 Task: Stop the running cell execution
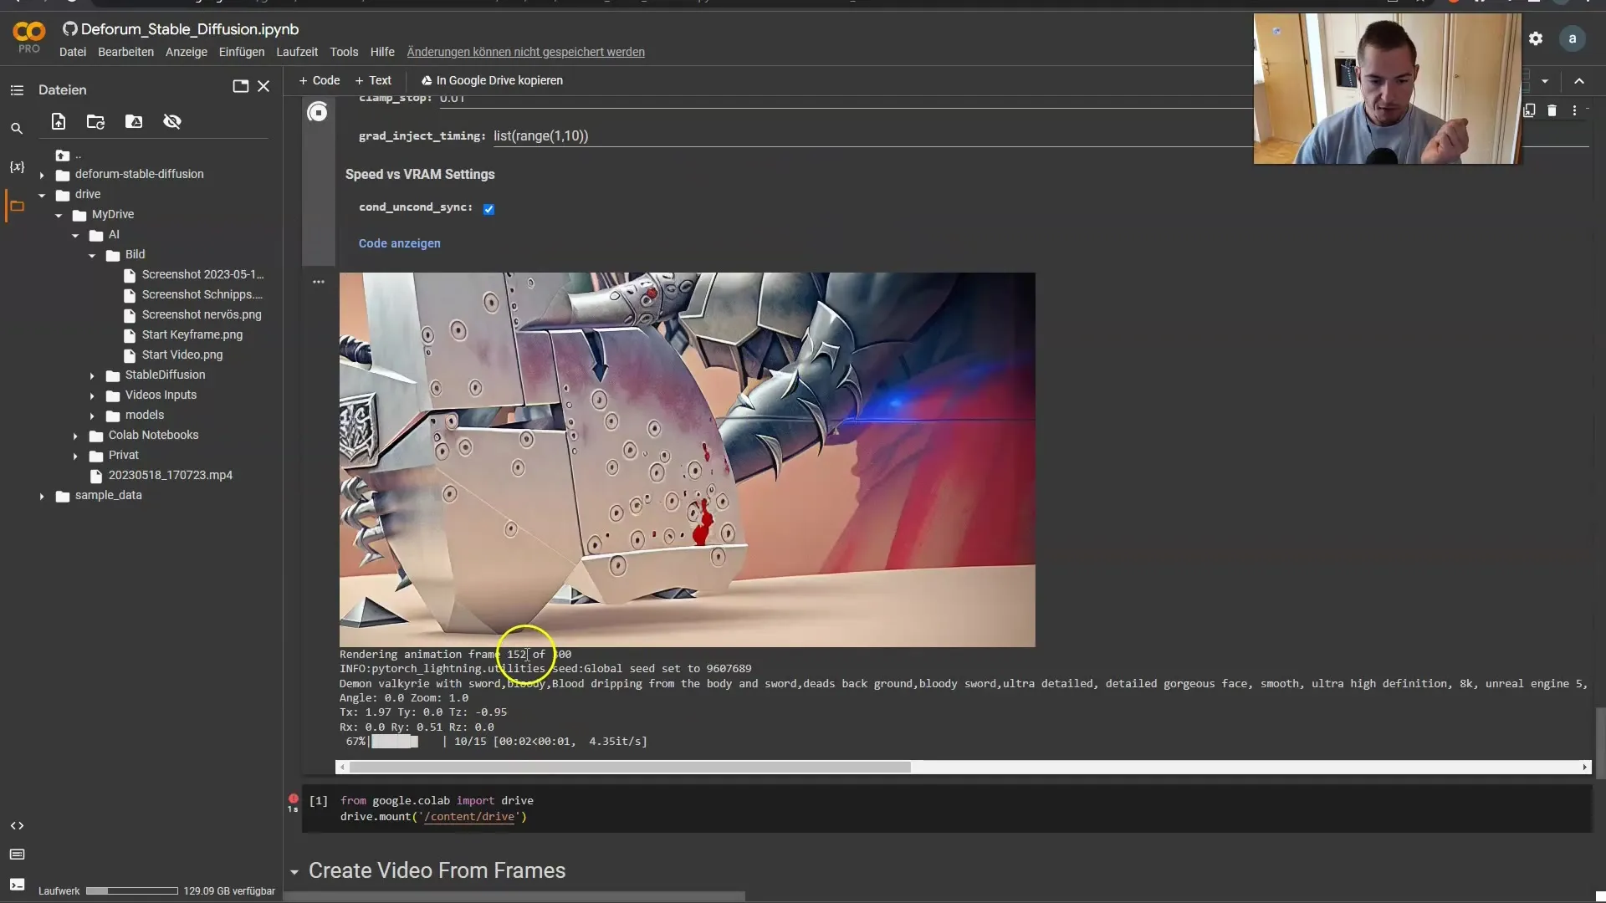[x=317, y=112]
